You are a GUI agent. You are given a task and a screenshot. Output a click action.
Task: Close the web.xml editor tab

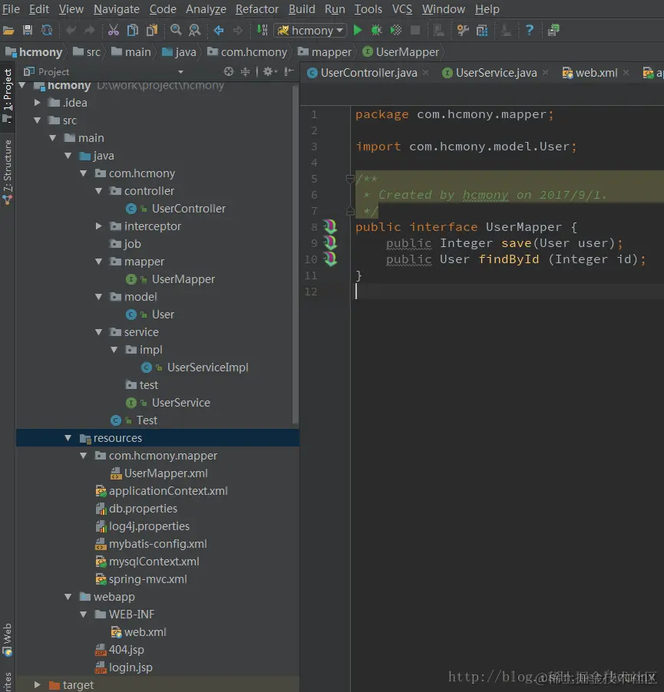(x=626, y=72)
